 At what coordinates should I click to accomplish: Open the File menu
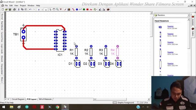[x=6, y=5]
